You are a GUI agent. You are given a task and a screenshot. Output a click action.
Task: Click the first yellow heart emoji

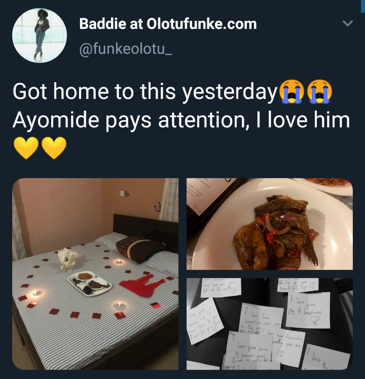tap(26, 148)
